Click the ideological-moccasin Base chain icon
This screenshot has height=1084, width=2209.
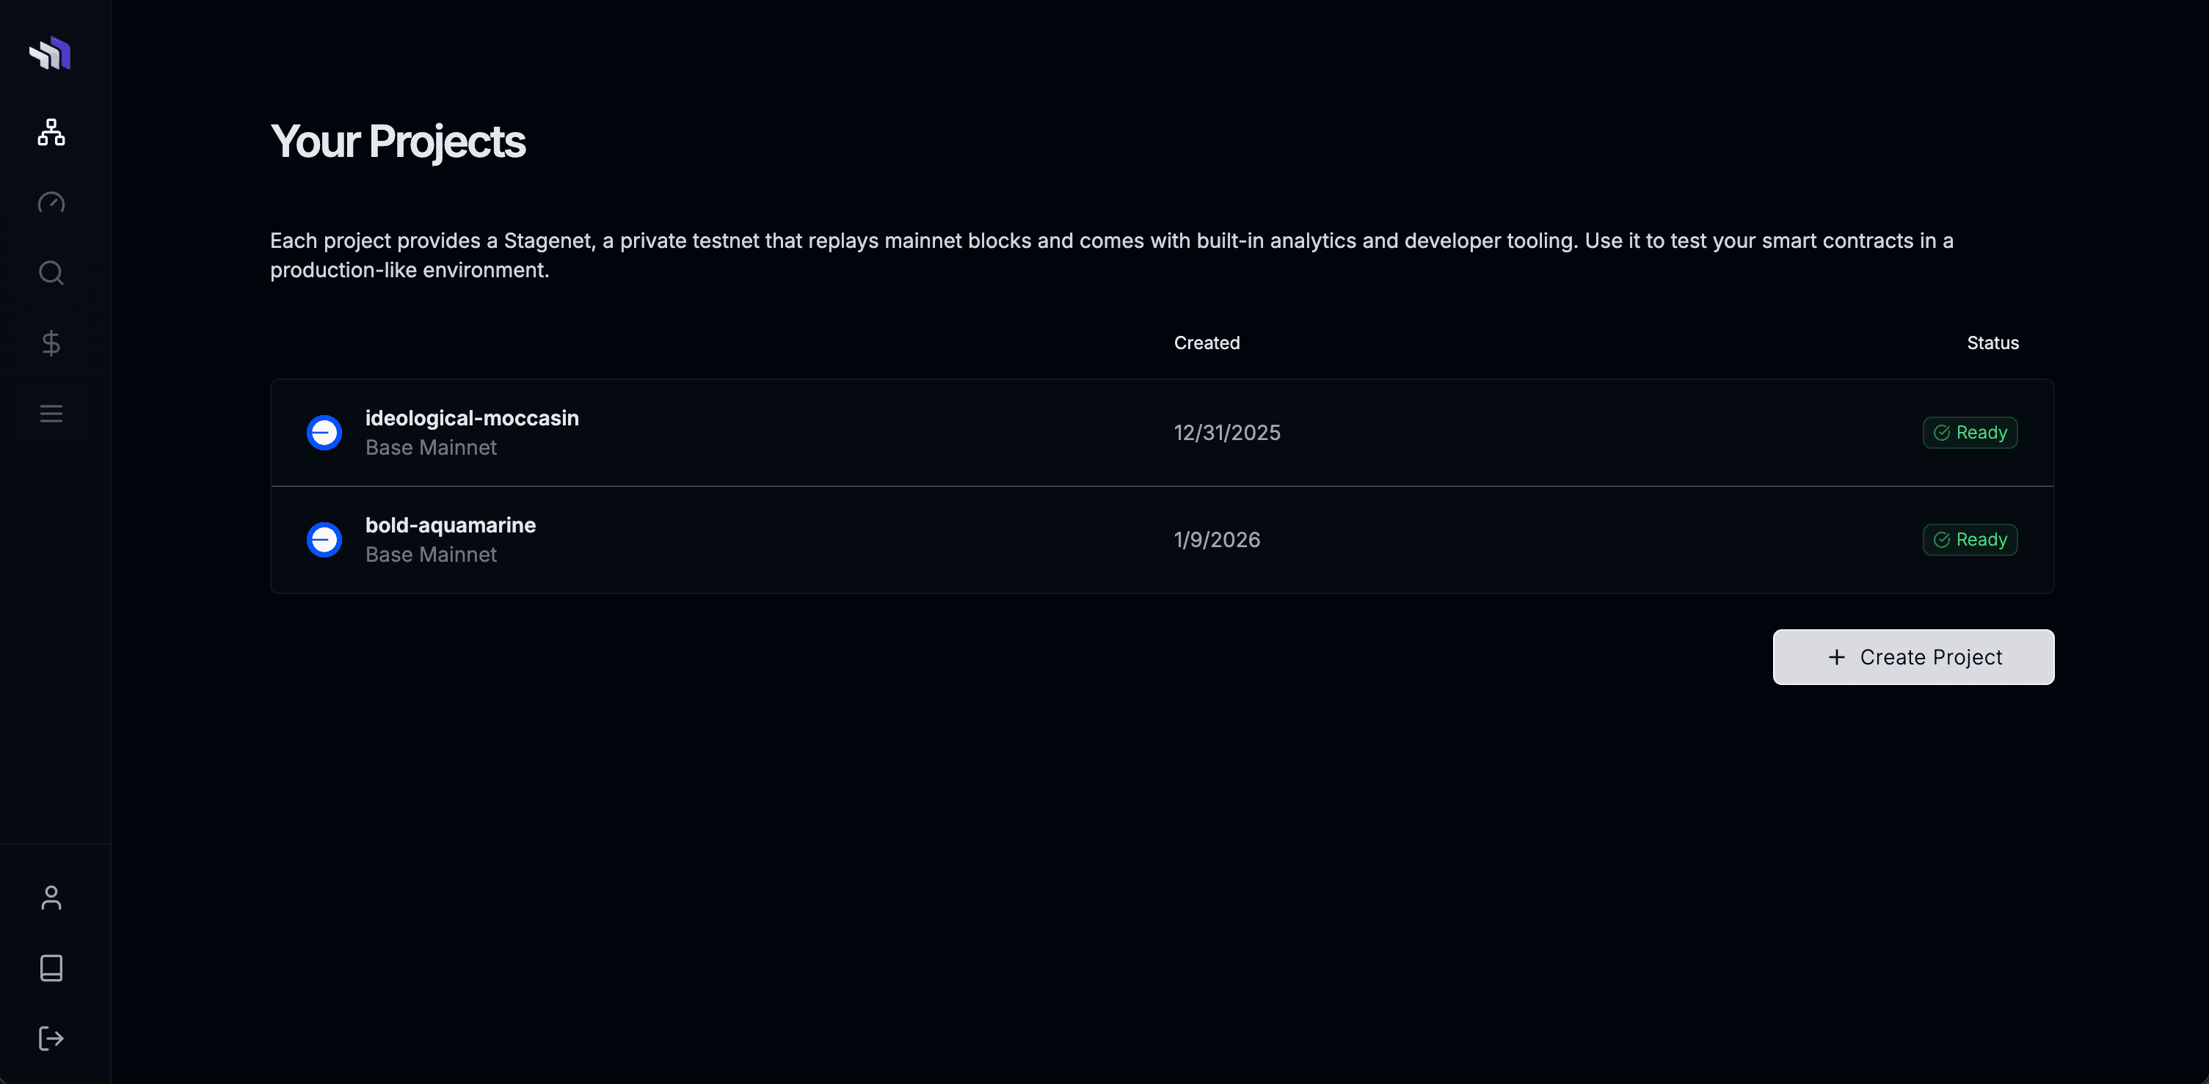pyautogui.click(x=324, y=433)
